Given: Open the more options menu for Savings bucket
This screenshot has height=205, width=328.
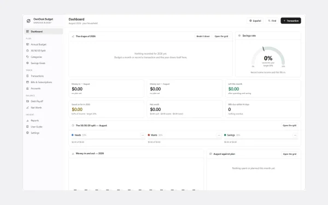Looking at the screenshot, I should click(x=295, y=135).
